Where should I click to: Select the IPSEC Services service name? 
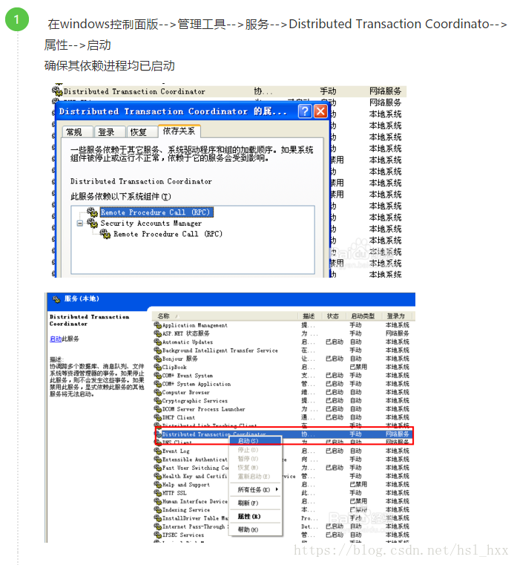tap(183, 535)
